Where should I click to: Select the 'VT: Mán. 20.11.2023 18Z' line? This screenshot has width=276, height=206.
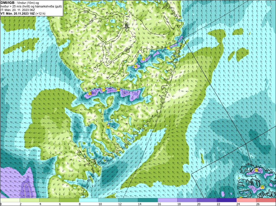(18, 14)
